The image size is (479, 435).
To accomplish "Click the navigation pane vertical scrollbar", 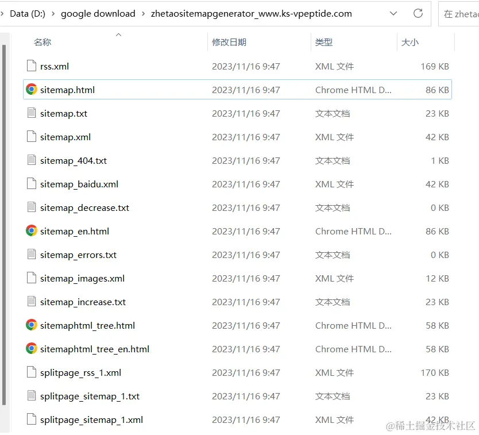I will [4, 225].
